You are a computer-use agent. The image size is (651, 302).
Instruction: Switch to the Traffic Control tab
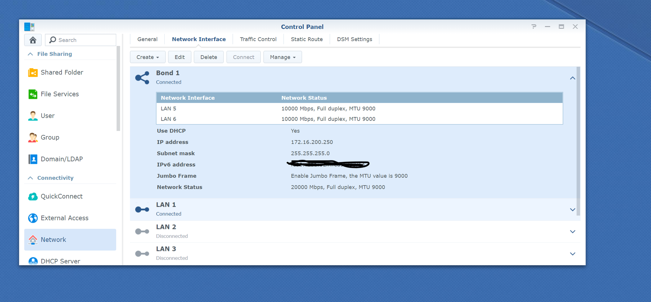pyautogui.click(x=258, y=39)
